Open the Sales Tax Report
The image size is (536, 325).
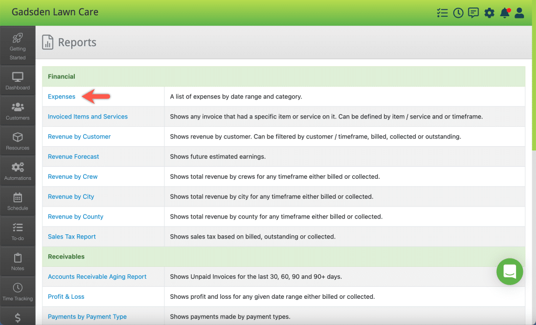coord(72,236)
